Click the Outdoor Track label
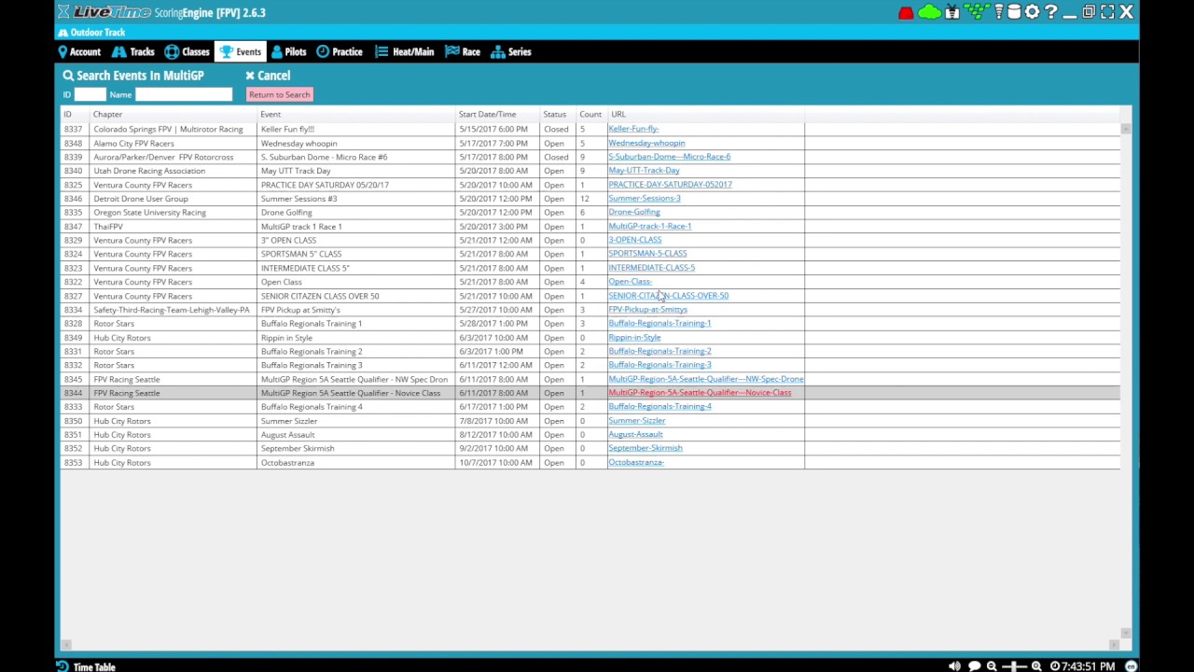This screenshot has width=1194, height=672. point(91,33)
